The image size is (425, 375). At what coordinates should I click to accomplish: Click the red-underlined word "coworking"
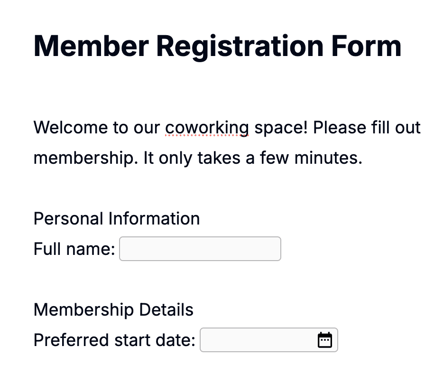click(207, 128)
